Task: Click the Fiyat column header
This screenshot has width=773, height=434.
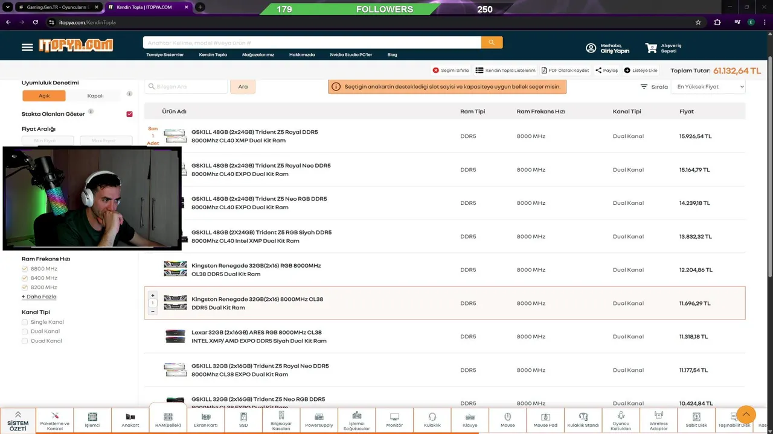Action: [687, 112]
